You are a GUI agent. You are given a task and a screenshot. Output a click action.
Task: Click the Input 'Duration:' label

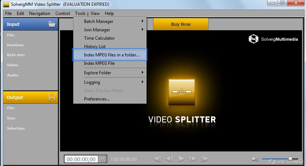click(x=15, y=45)
